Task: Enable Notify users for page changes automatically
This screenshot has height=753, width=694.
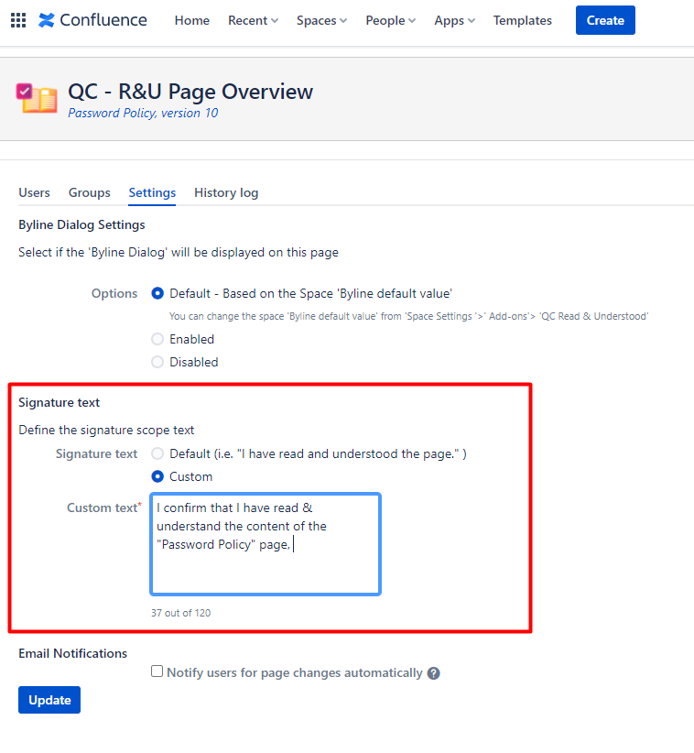Action: [157, 672]
